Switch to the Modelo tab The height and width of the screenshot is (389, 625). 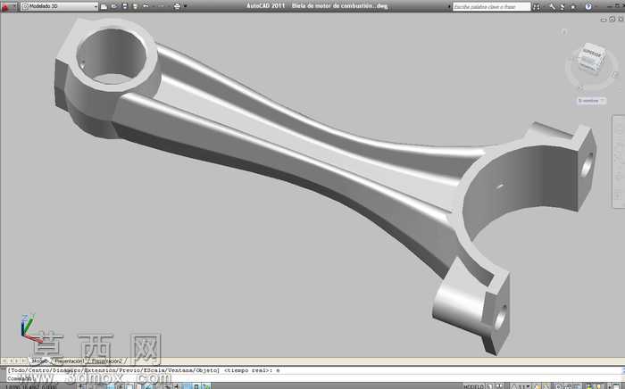(x=39, y=361)
